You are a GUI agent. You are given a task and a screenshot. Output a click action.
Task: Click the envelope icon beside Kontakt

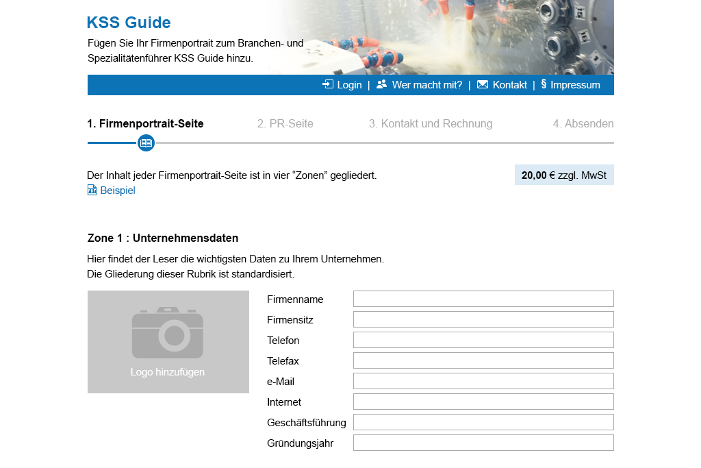tap(483, 84)
